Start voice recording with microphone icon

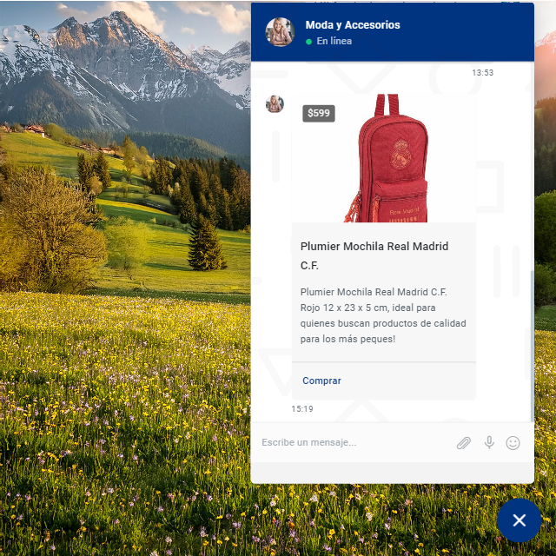489,442
